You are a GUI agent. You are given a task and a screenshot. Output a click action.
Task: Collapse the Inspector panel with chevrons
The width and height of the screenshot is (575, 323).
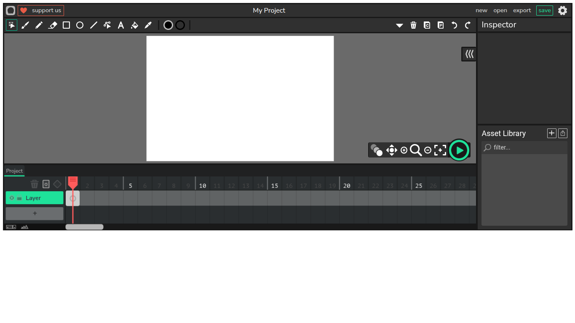click(469, 54)
